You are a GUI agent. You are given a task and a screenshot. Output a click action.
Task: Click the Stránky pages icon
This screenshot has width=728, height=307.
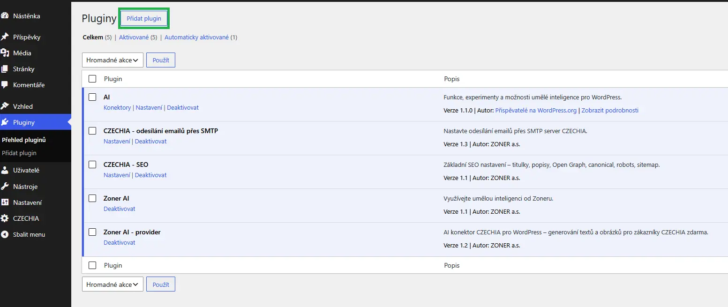pos(5,69)
